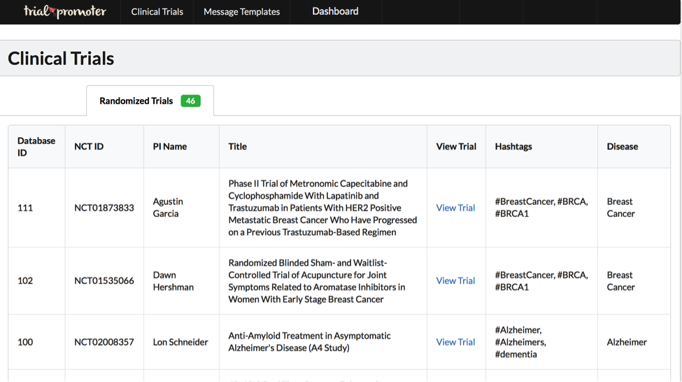The height and width of the screenshot is (382, 682).
Task: Click the Disease column header
Action: pos(622,146)
